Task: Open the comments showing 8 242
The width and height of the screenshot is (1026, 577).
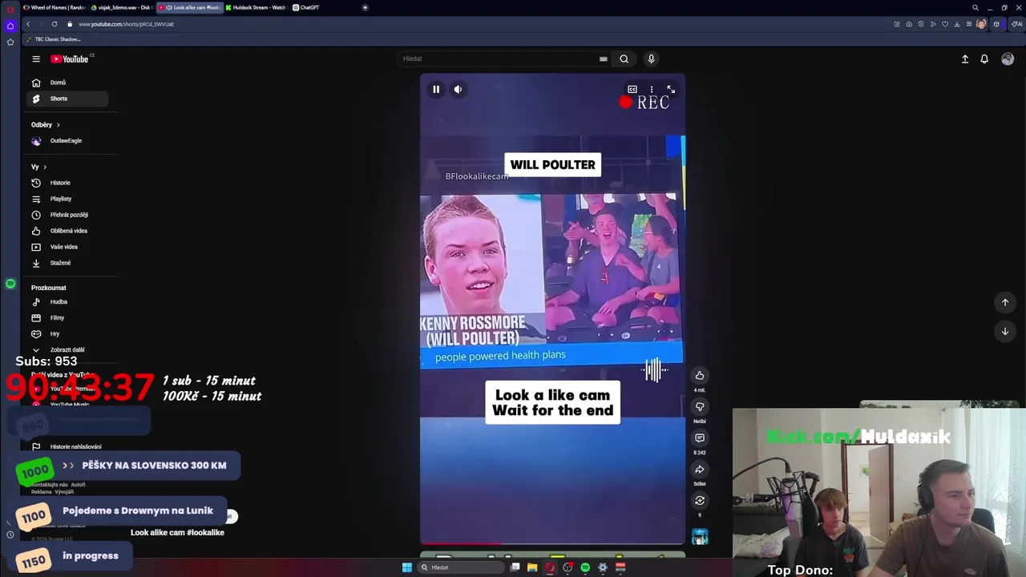Action: click(x=700, y=438)
